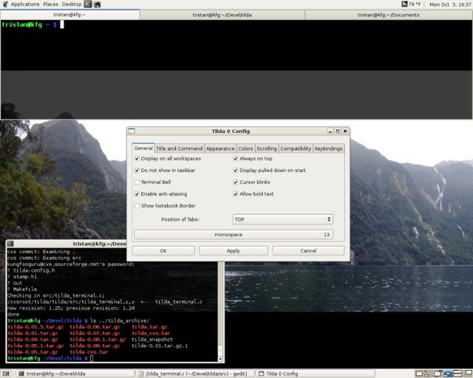Launch the terminal icon in the top panel
Image resolution: width=473 pixels, height=378 pixels.
88,4
